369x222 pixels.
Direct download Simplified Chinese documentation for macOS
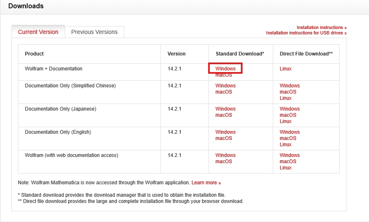pyautogui.click(x=288, y=92)
